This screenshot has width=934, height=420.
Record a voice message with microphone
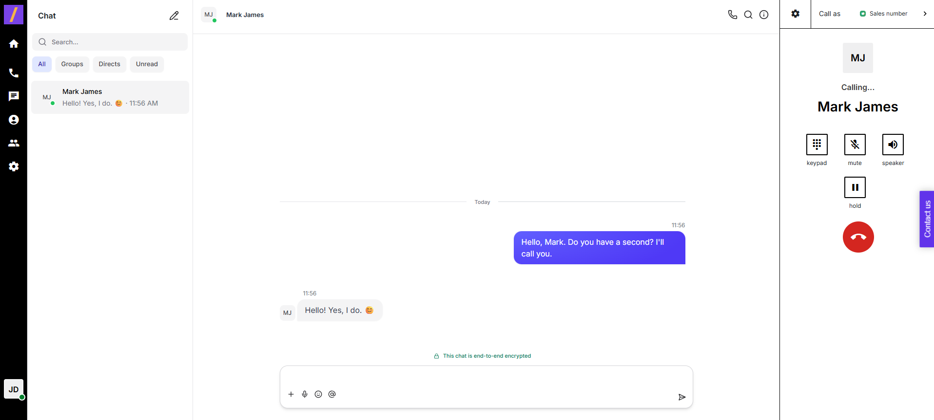click(305, 394)
